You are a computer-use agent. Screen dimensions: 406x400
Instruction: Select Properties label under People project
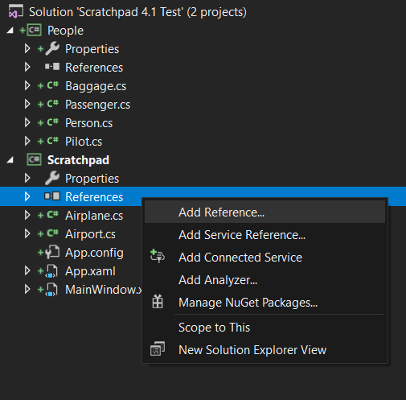click(92, 49)
